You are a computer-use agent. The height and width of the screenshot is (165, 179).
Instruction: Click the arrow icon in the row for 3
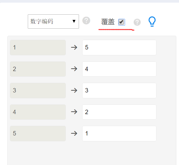tap(74, 90)
